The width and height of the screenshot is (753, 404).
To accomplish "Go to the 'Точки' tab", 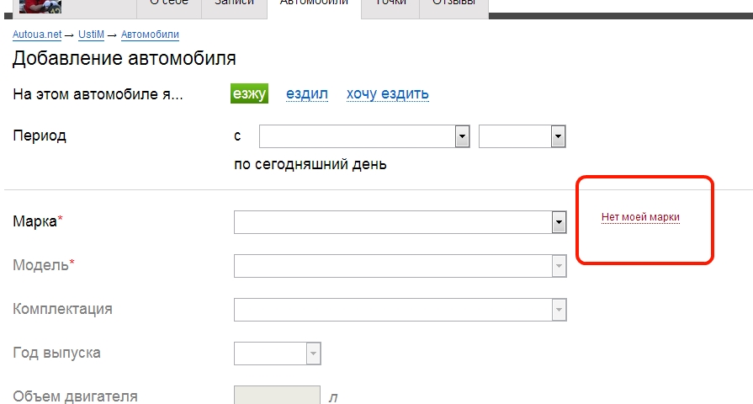I will coord(390,4).
